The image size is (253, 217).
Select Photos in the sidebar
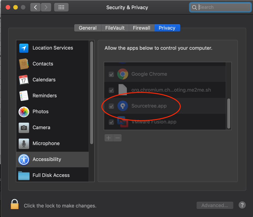pyautogui.click(x=52, y=112)
